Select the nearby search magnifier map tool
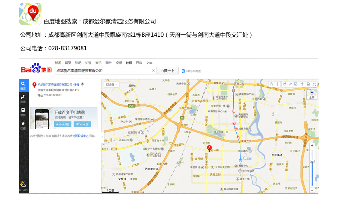Image resolution: width=337 pixels, height=197 pixels. (x=271, y=84)
